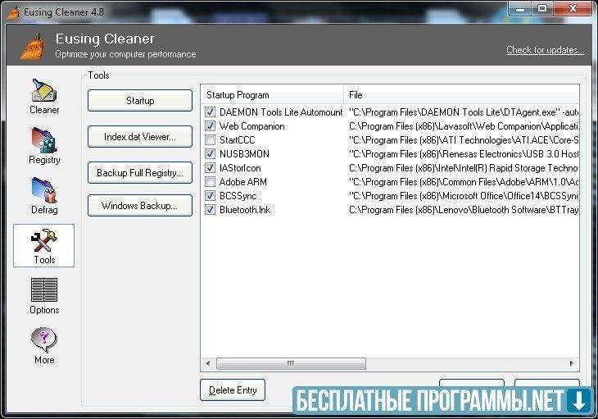Open the Cleaner section icon
598x419 pixels.
tap(44, 91)
